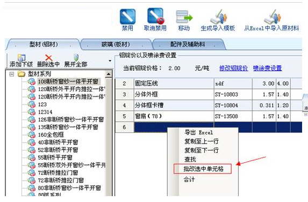The height and width of the screenshot is (202, 308).
Task: Click the SY-13508 cell
Action: (x=233, y=116)
